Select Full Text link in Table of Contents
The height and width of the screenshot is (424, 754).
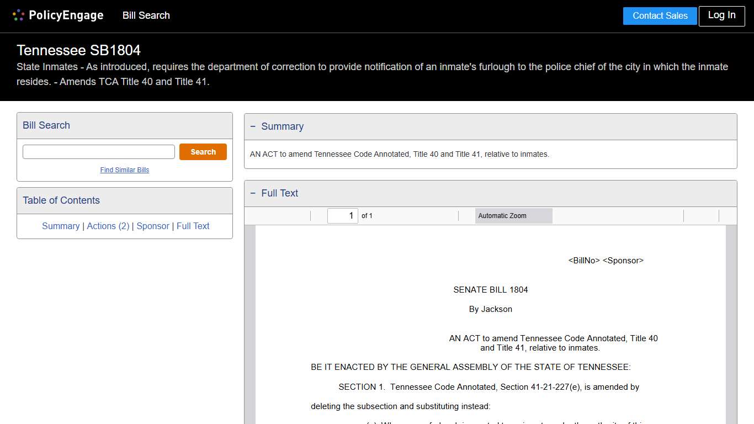(193, 226)
